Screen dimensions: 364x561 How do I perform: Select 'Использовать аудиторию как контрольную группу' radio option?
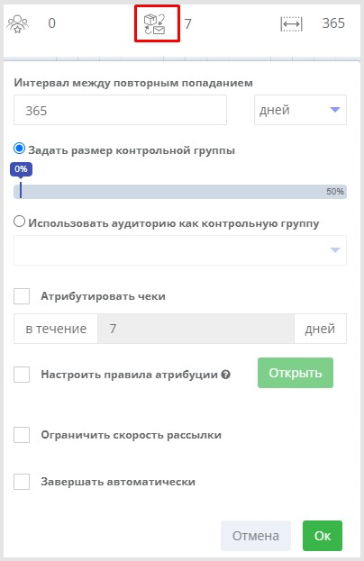coord(19,222)
